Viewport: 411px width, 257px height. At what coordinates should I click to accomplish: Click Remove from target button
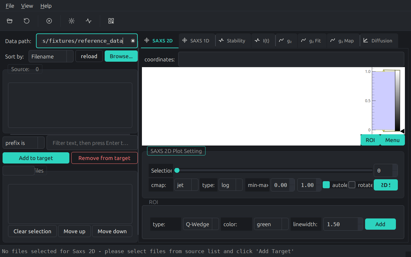tap(104, 158)
